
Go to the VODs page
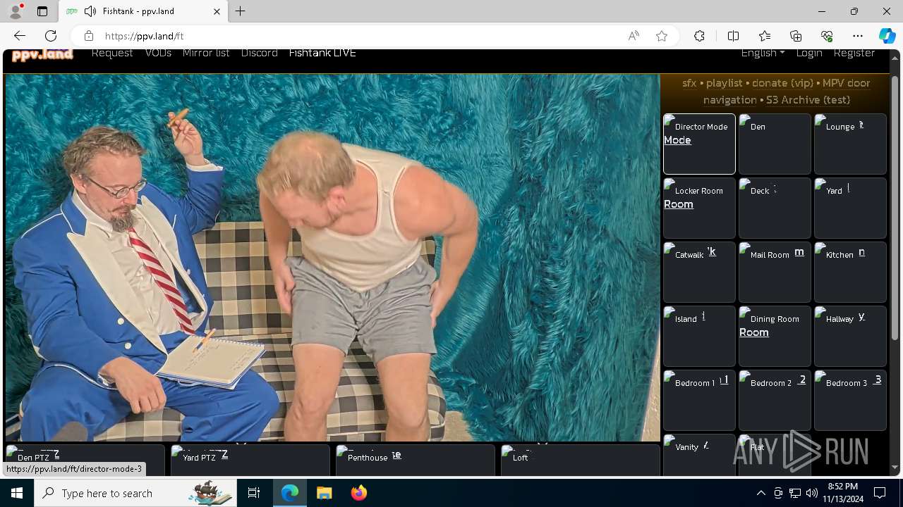tap(158, 54)
